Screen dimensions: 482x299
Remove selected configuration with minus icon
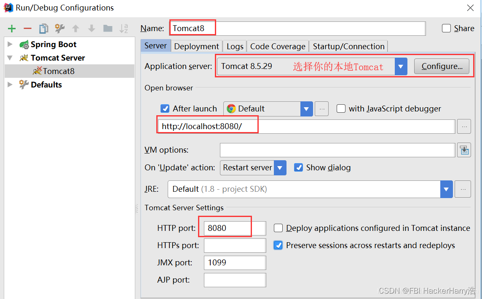pos(28,29)
